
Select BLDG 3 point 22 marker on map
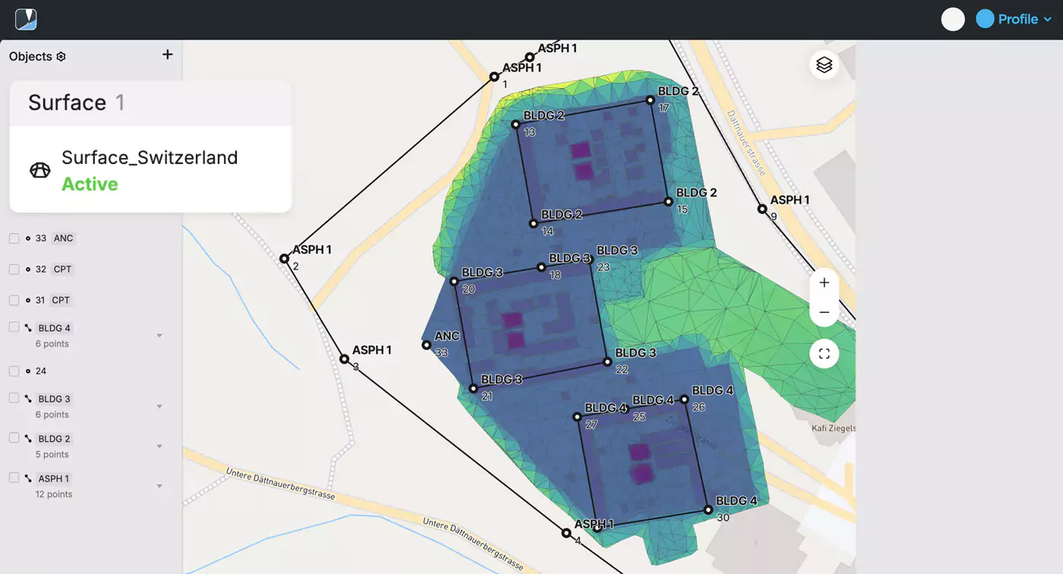coord(607,362)
